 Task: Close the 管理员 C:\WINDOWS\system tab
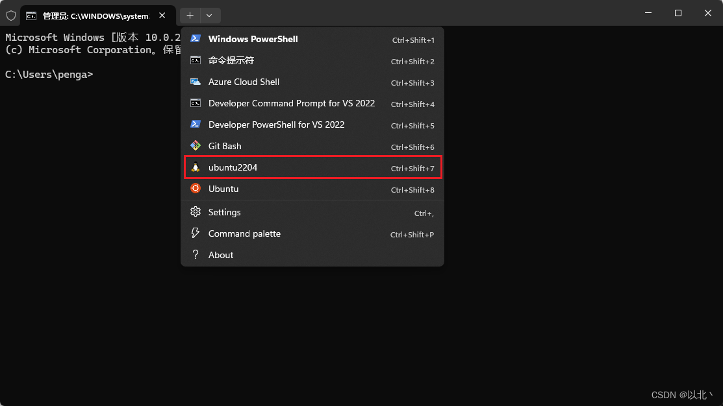[x=162, y=16]
